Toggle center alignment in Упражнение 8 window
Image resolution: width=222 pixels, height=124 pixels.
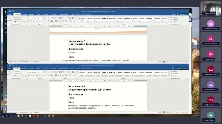pos(58,75)
